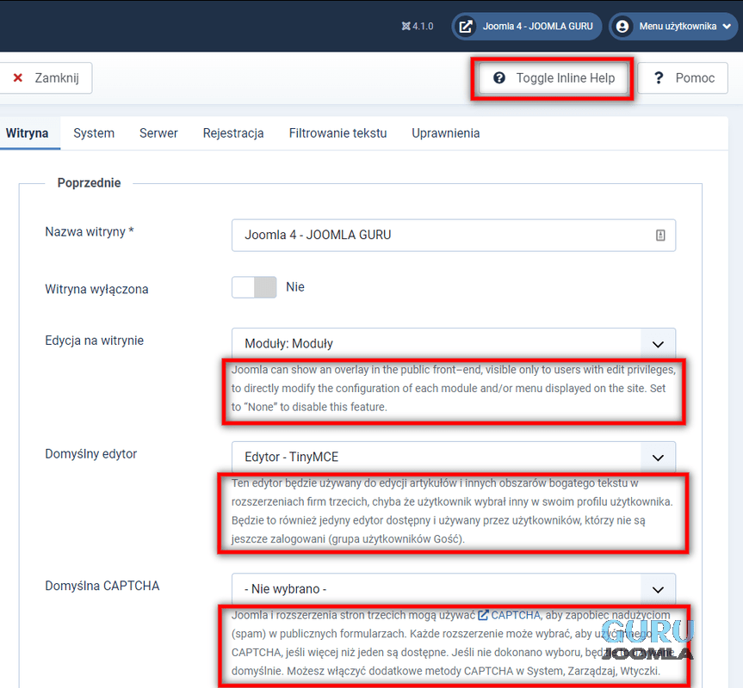Open the Filtrowanie tekstu tab
Screen dimensions: 743x688
tap(337, 133)
